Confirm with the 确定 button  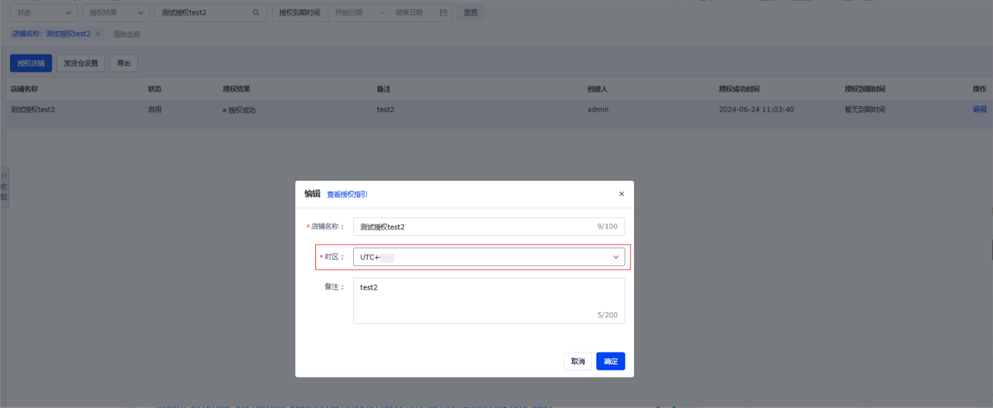611,362
